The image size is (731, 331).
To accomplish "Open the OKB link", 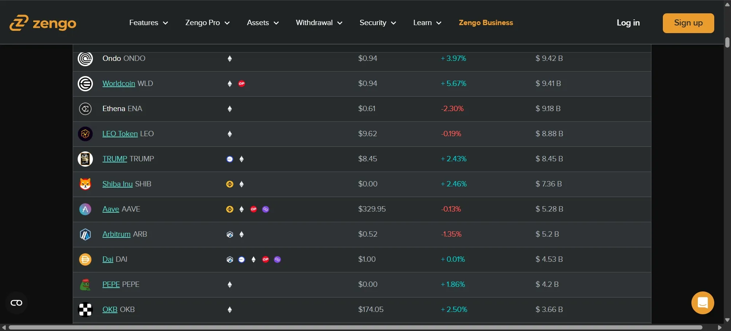I will 110,310.
